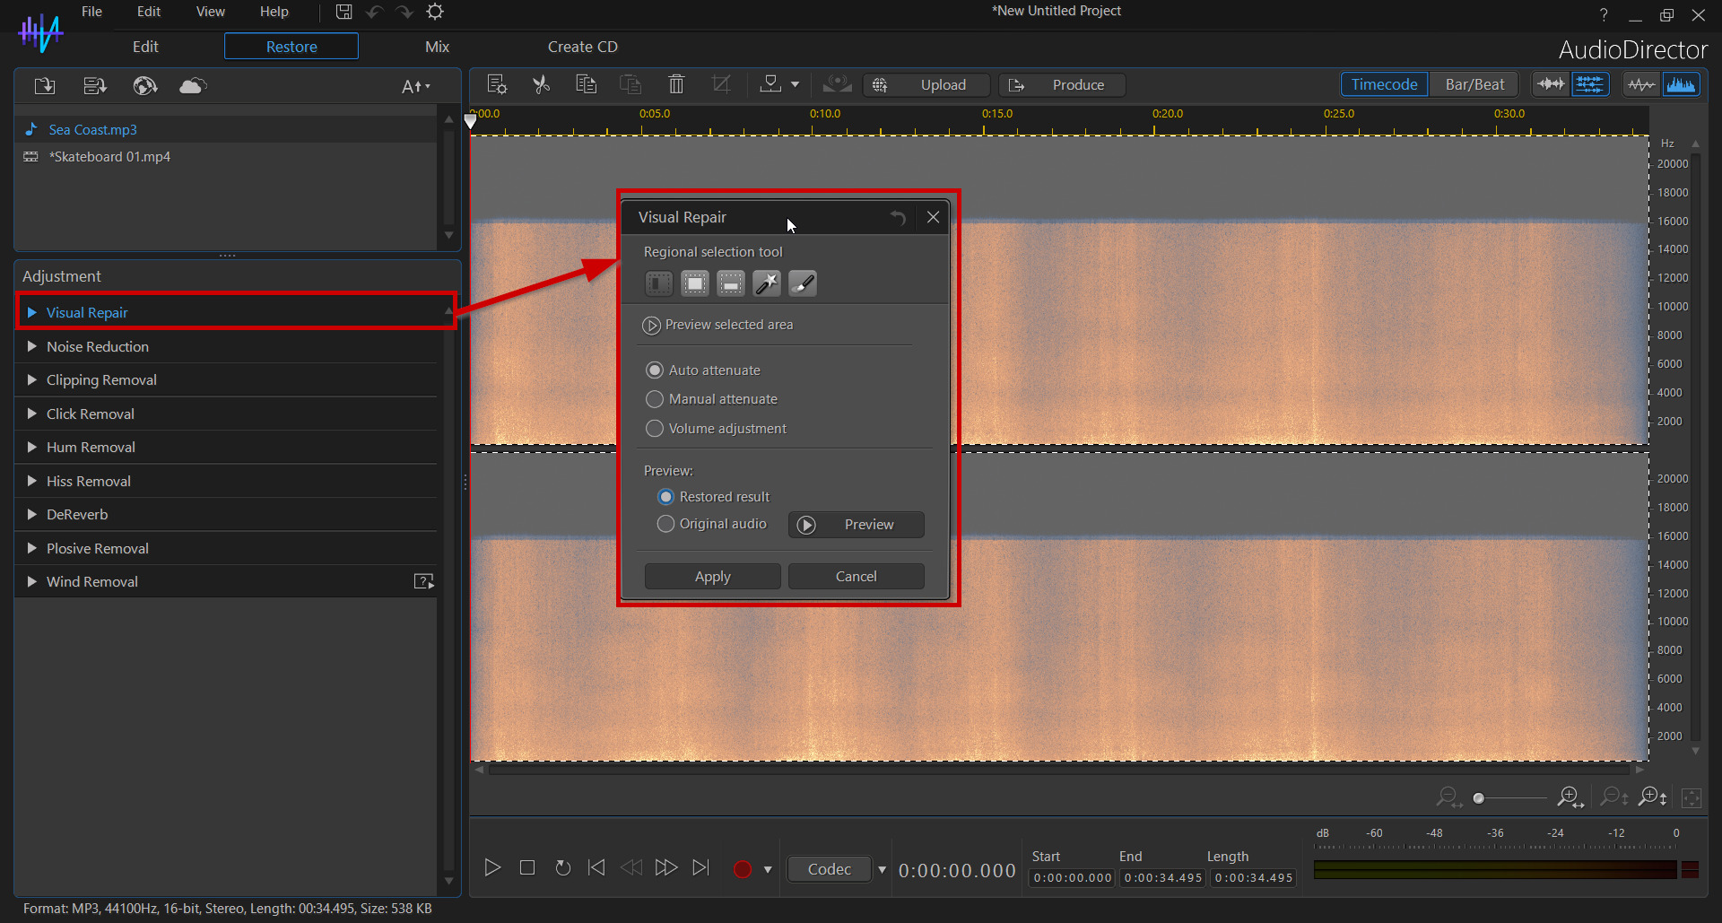Switch to the Mix tab
The width and height of the screenshot is (1722, 923).
(437, 47)
